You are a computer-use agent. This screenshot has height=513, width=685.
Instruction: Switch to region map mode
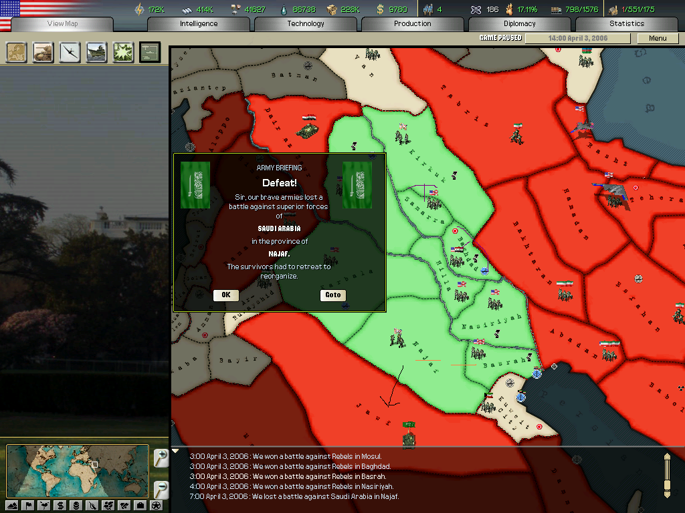(108, 505)
